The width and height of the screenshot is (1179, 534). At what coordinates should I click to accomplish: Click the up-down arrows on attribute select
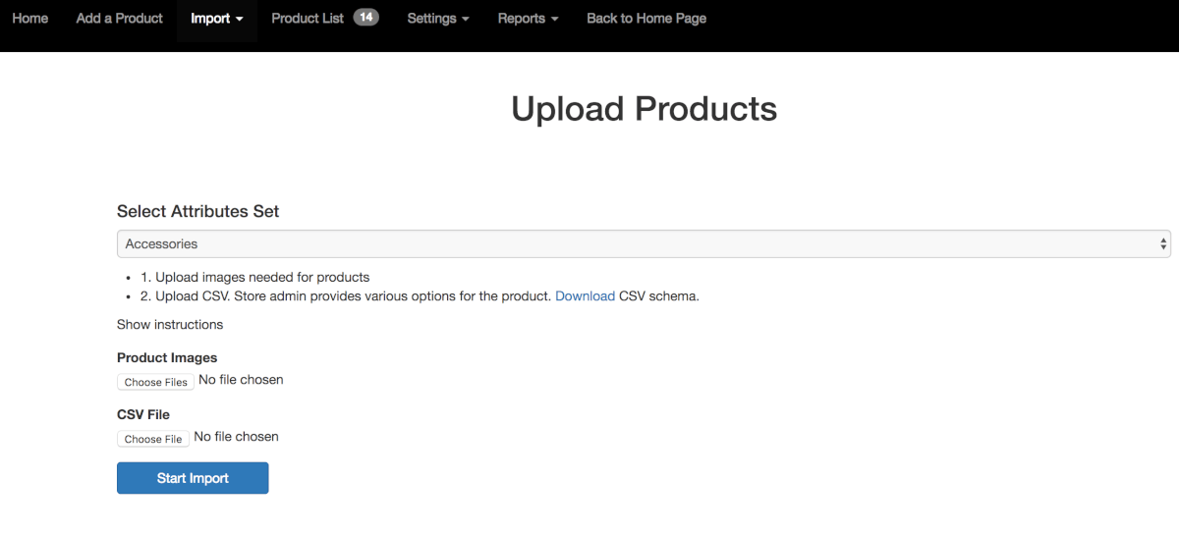pos(1163,243)
